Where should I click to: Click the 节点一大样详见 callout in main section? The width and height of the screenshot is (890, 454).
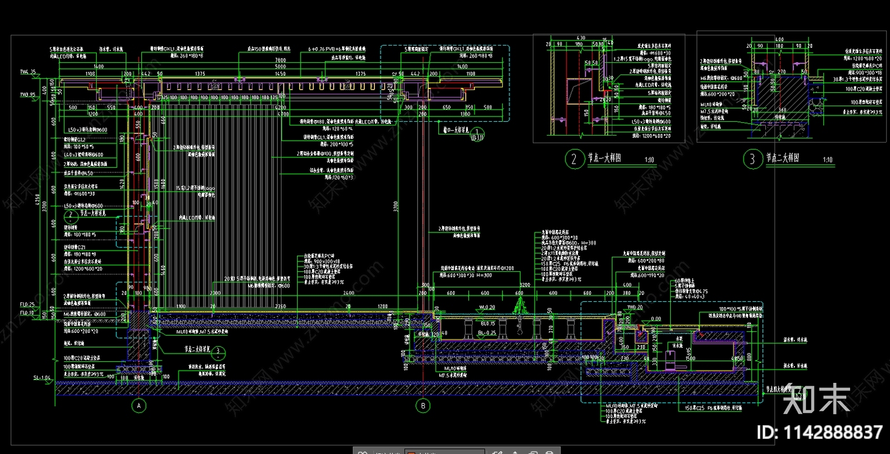(x=93, y=213)
